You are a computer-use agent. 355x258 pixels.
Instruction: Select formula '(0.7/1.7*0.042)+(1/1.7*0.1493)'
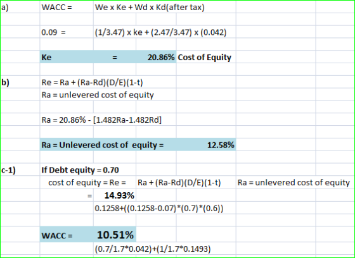(153, 249)
